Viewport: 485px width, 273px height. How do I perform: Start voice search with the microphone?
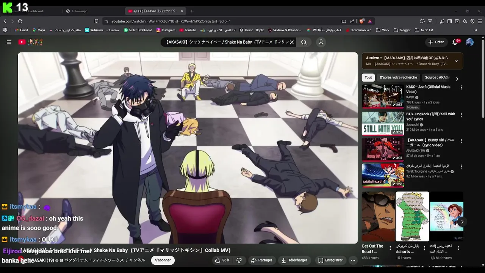point(321,42)
